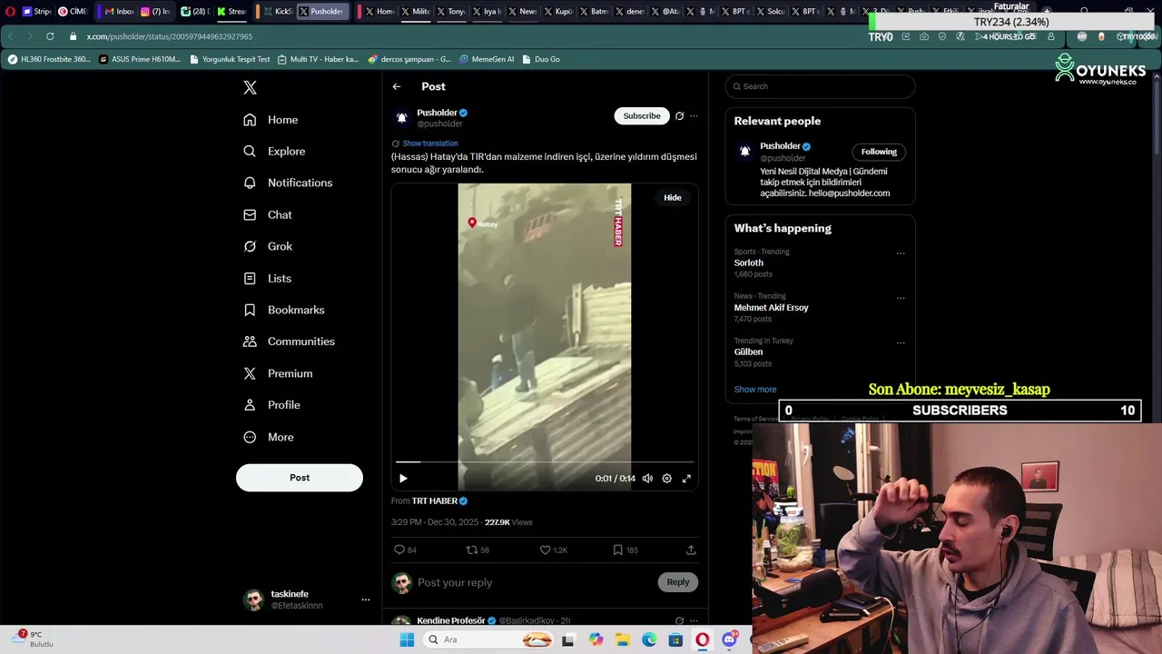Show translation of the post
This screenshot has height=654, width=1162.
click(430, 144)
